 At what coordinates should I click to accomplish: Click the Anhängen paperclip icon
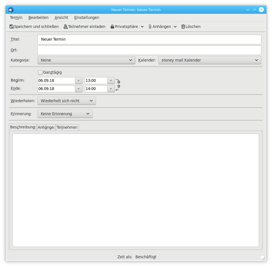click(150, 27)
